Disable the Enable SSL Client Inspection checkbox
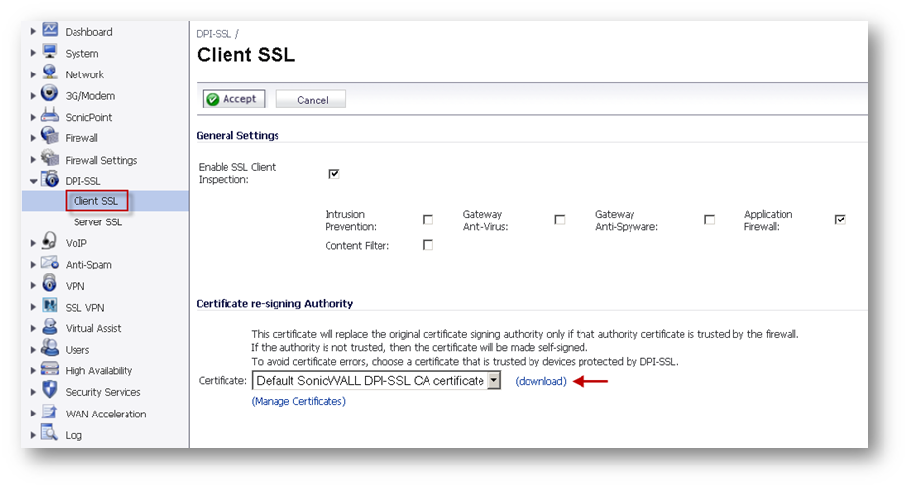 point(334,173)
